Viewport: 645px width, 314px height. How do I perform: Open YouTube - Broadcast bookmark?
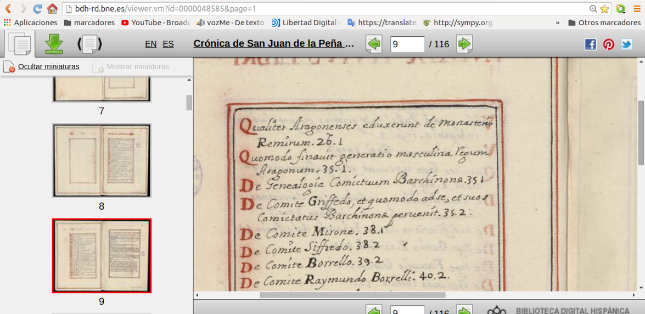[x=156, y=23]
